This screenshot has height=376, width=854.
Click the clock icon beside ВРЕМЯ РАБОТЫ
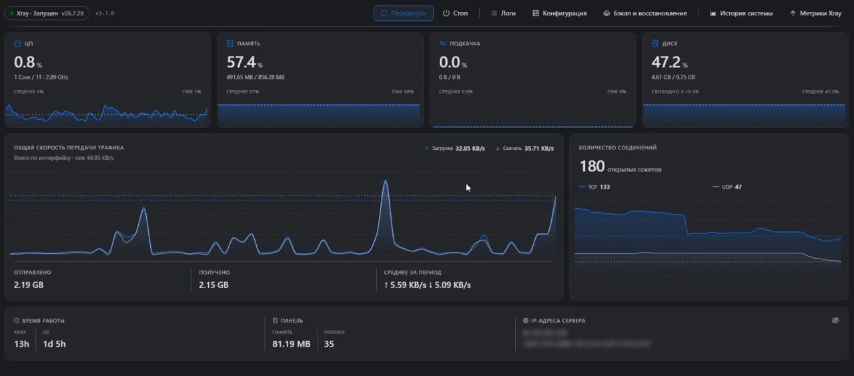(x=17, y=321)
